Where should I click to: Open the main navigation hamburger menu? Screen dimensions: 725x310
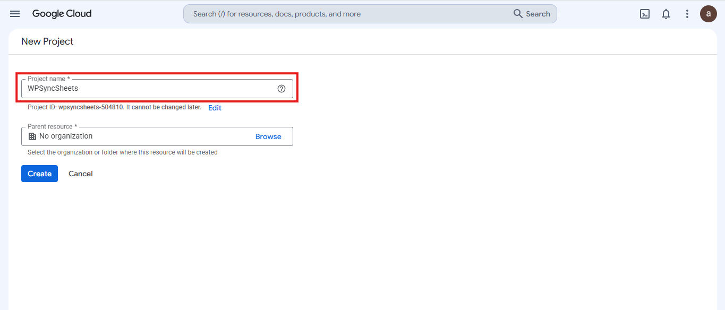click(x=15, y=14)
